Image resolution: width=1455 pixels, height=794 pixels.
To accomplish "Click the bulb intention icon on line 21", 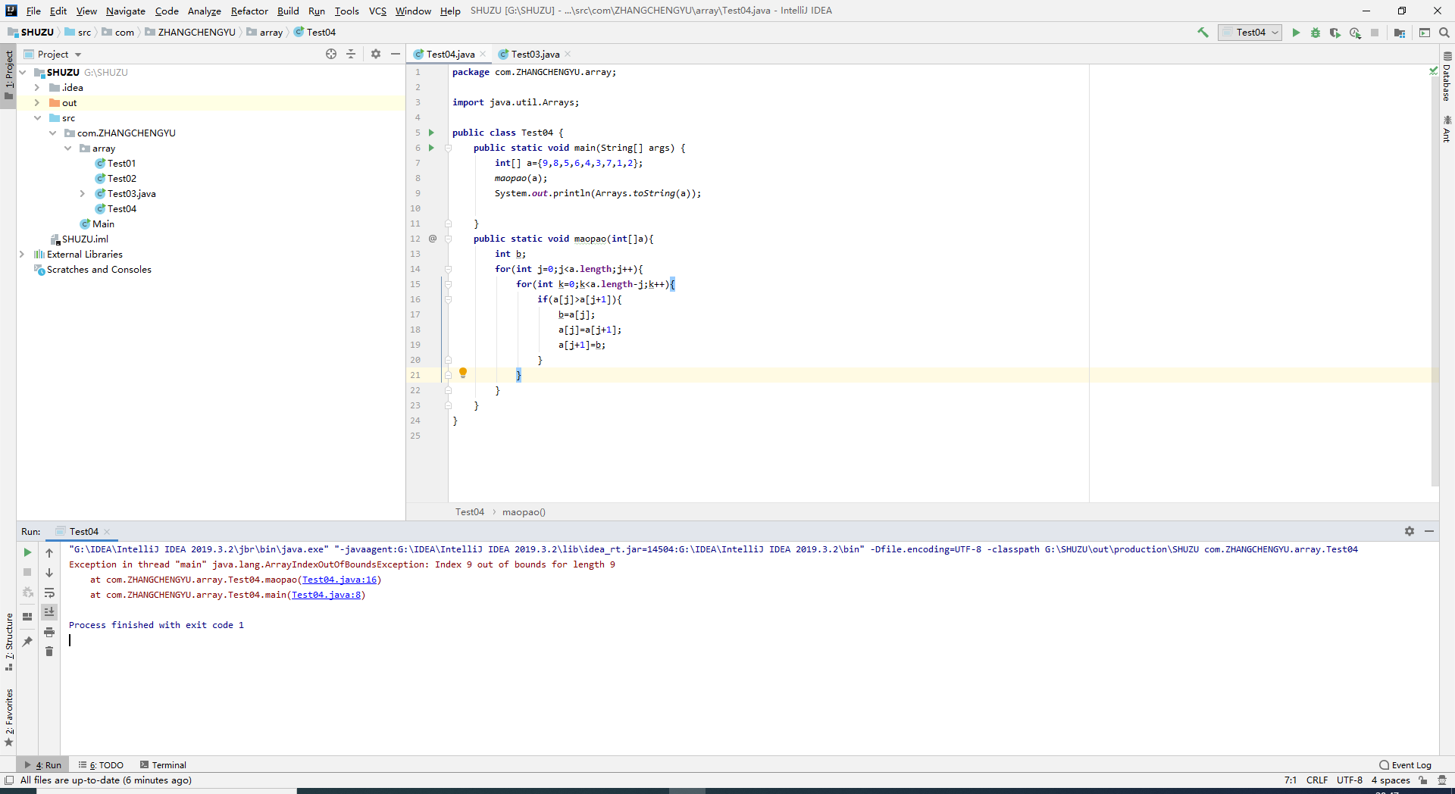I will 463,373.
